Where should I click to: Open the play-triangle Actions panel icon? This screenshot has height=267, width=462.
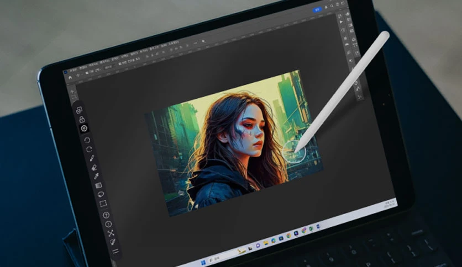tap(341, 22)
